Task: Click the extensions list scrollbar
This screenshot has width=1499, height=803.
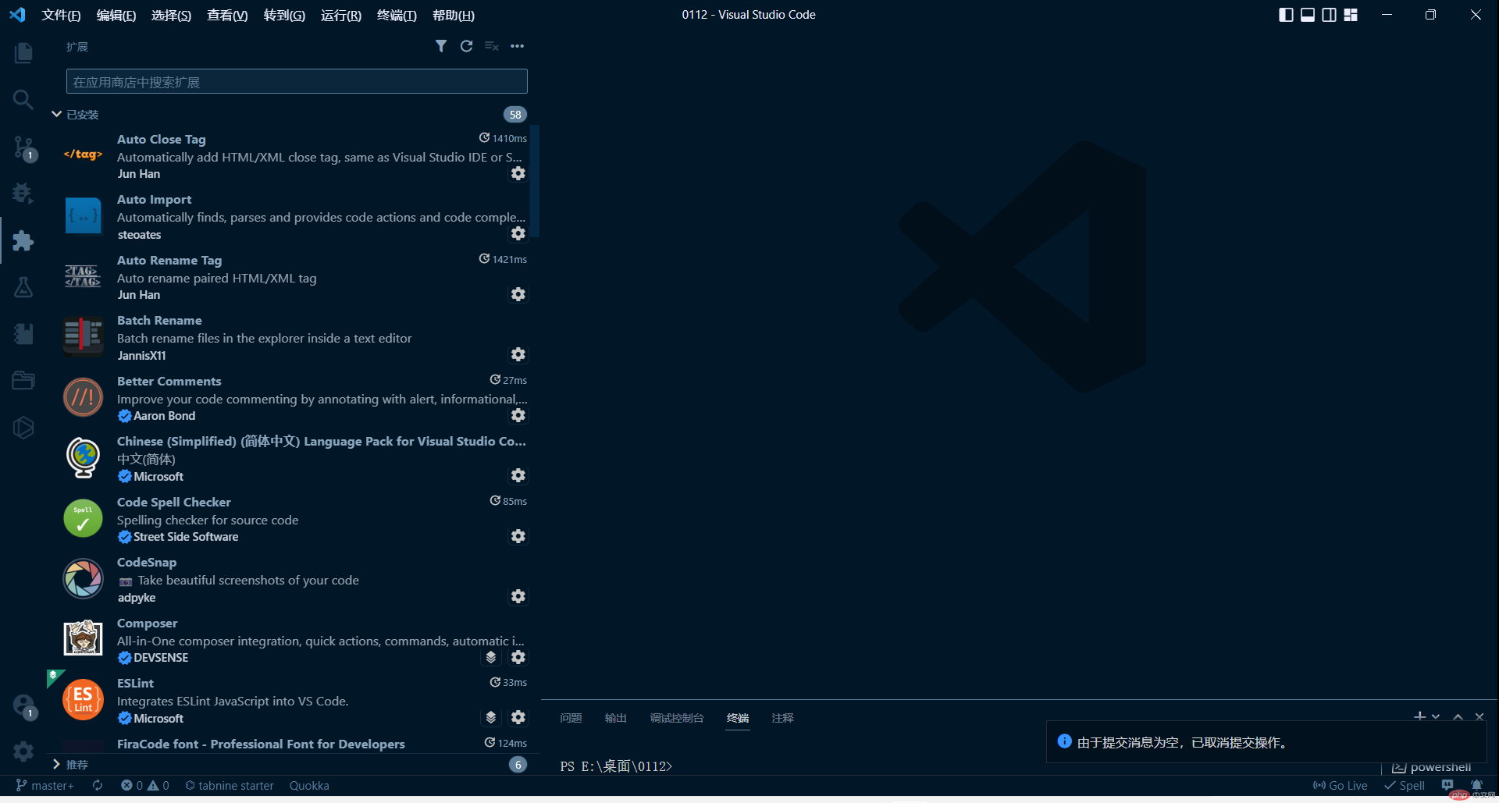Action: click(x=535, y=181)
